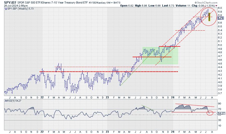
Task: Click the price bar icon before SPY:IEF legend
Action: tap(6, 9)
